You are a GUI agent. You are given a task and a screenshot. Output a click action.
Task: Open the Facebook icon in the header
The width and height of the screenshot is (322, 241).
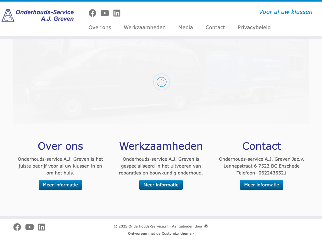(x=92, y=13)
